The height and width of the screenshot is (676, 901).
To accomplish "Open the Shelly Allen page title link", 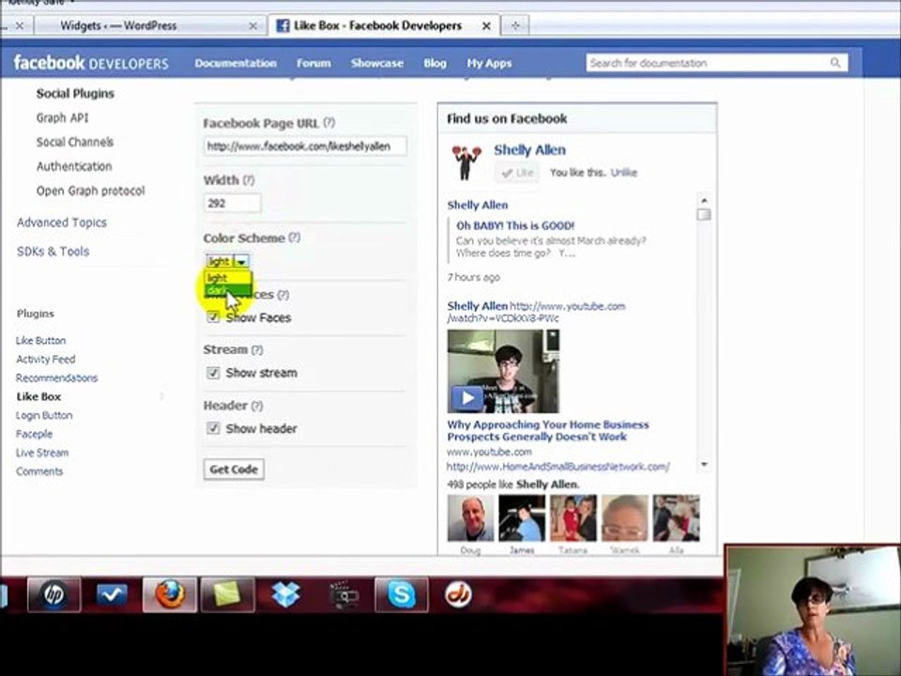I will (x=529, y=150).
